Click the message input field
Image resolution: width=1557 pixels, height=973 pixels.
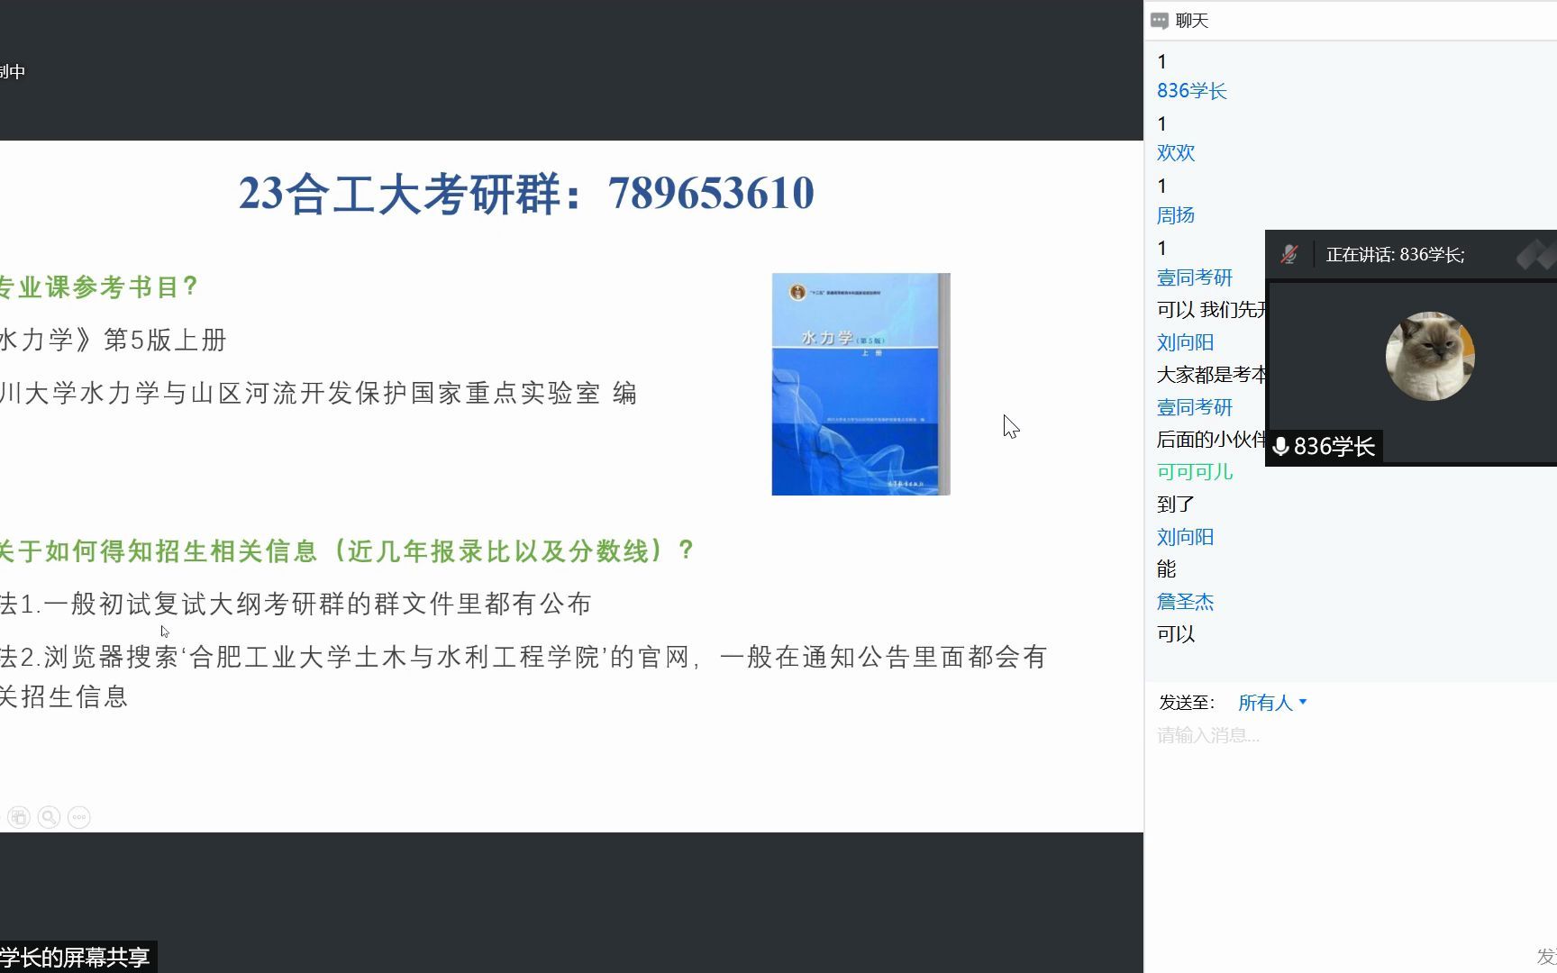(1351, 736)
